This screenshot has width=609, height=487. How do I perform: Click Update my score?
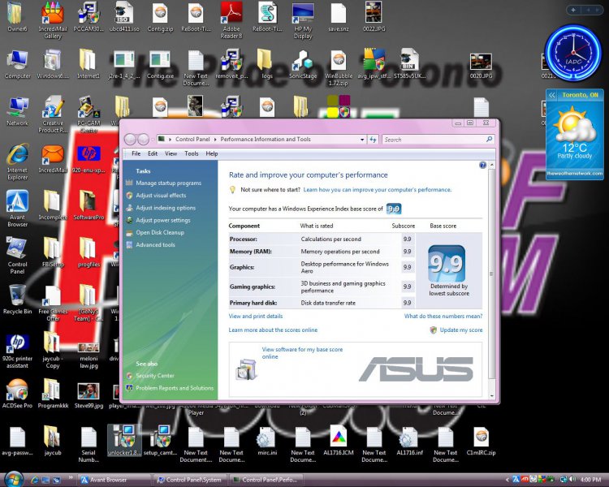click(461, 330)
